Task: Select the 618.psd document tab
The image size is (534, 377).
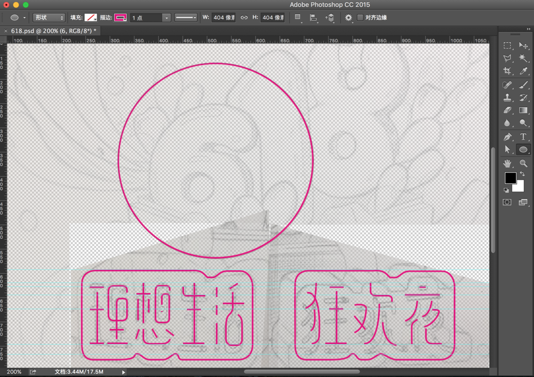Action: [x=53, y=31]
